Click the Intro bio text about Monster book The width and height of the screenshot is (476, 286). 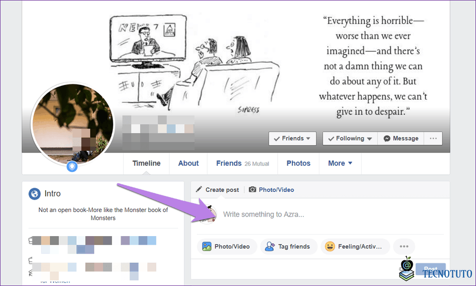(x=103, y=214)
